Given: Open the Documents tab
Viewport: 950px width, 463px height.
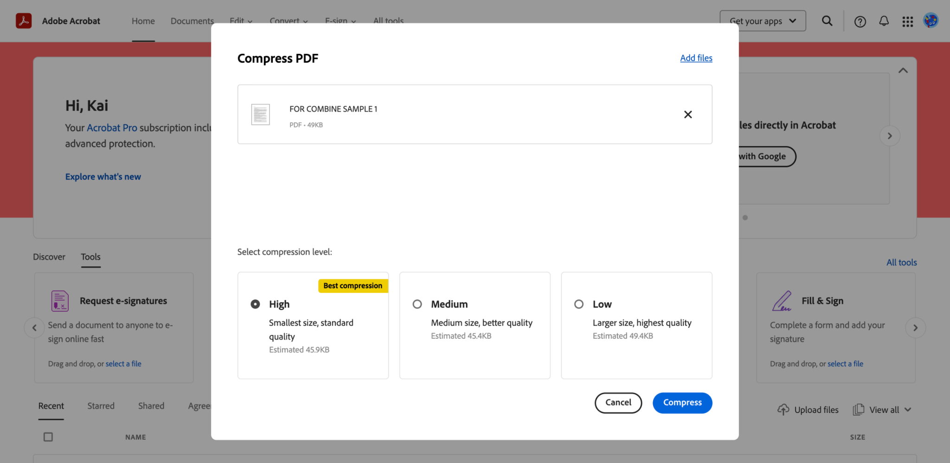Looking at the screenshot, I should click(192, 21).
